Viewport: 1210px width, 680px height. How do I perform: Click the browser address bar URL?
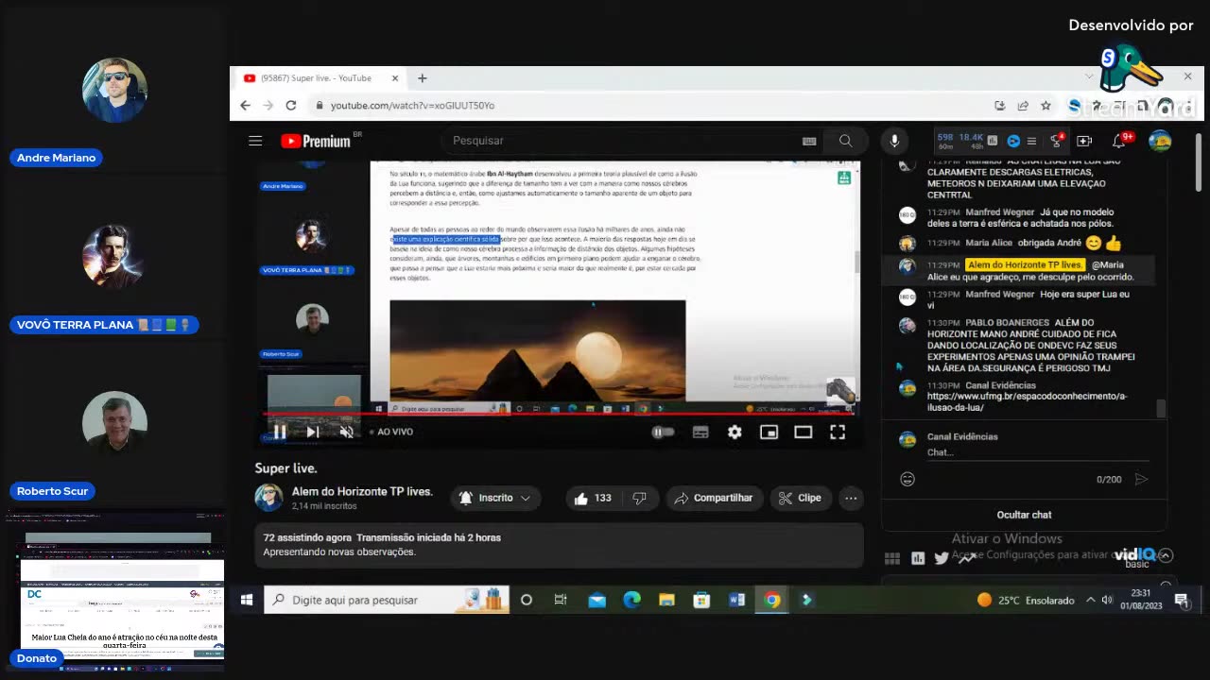tap(412, 105)
